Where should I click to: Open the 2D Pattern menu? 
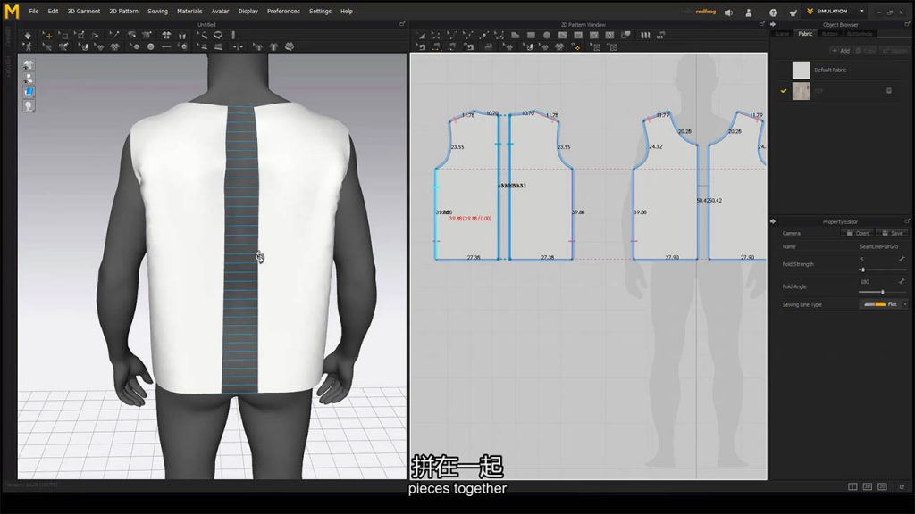click(123, 11)
